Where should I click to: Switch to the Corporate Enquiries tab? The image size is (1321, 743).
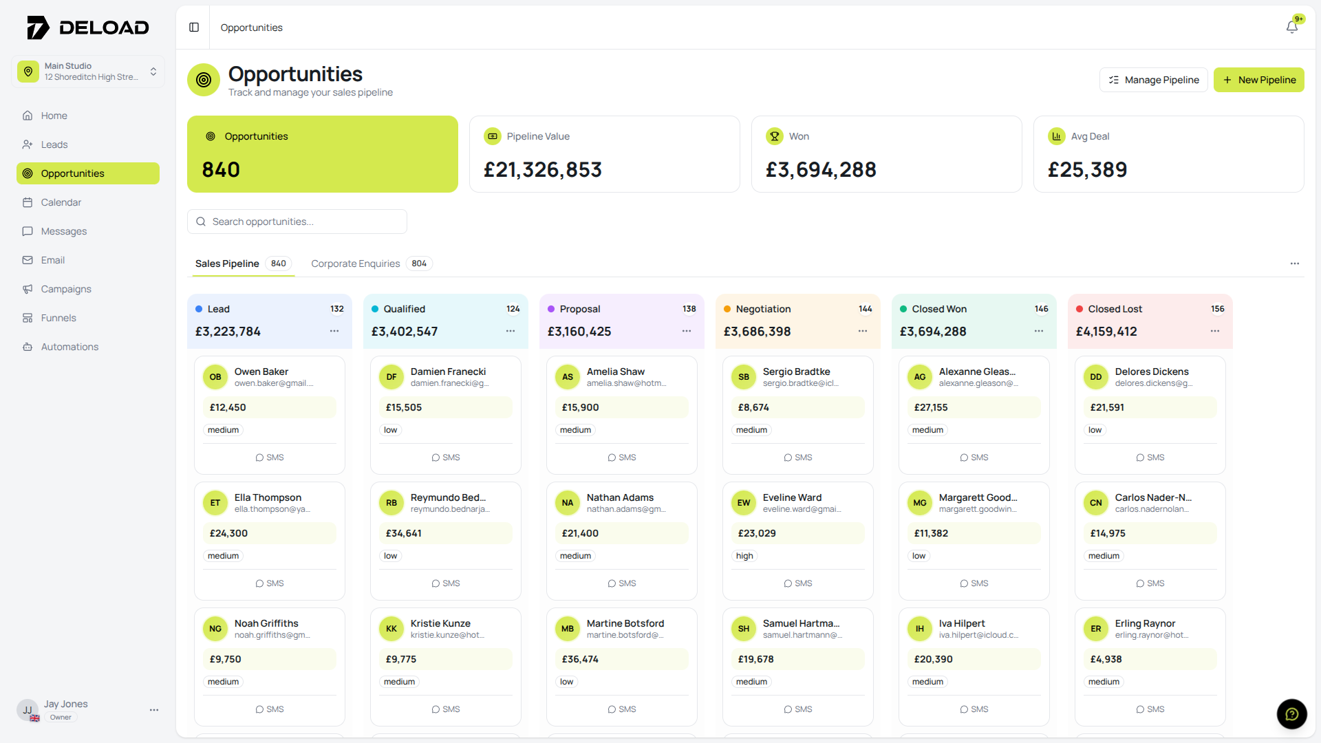(x=371, y=263)
